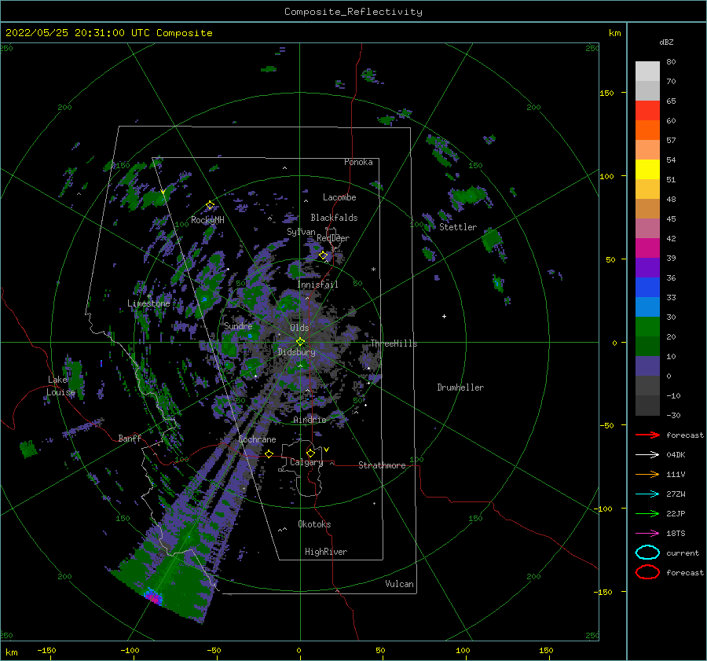Click the yellow 51 dBZ color swatch
This screenshot has width=707, height=661.
(647, 170)
